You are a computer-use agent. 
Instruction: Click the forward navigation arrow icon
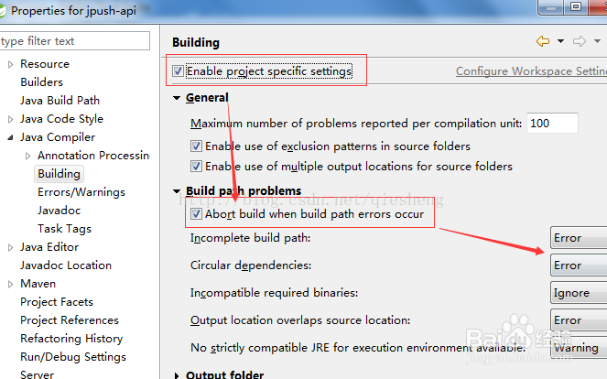tap(580, 41)
